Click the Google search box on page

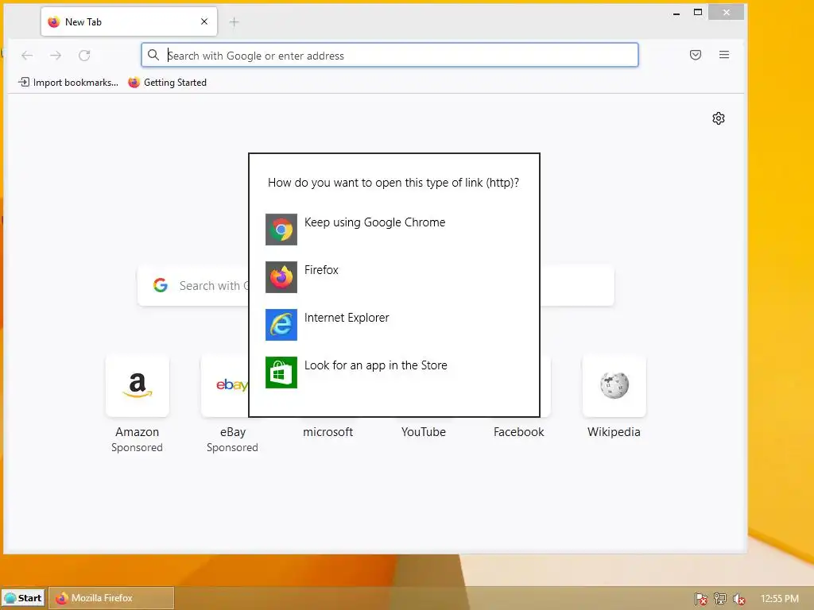point(376,285)
